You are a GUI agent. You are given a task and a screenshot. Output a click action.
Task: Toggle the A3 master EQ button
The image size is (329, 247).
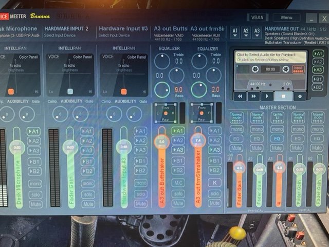pyautogui.click(x=277, y=138)
